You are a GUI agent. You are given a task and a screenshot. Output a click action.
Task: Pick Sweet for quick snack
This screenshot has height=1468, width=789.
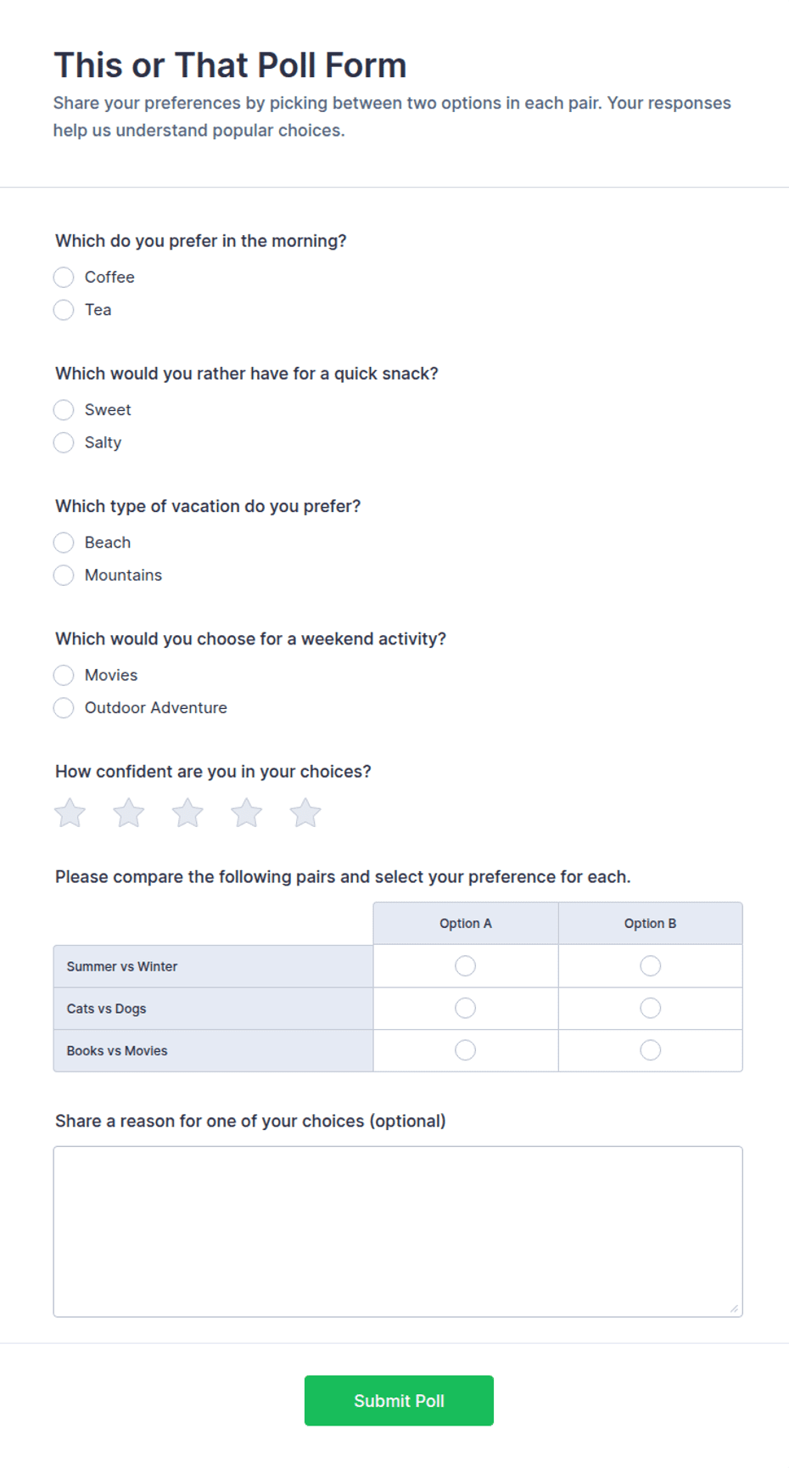point(64,410)
